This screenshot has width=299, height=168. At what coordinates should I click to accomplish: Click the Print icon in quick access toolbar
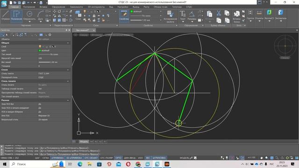coord(41,3)
